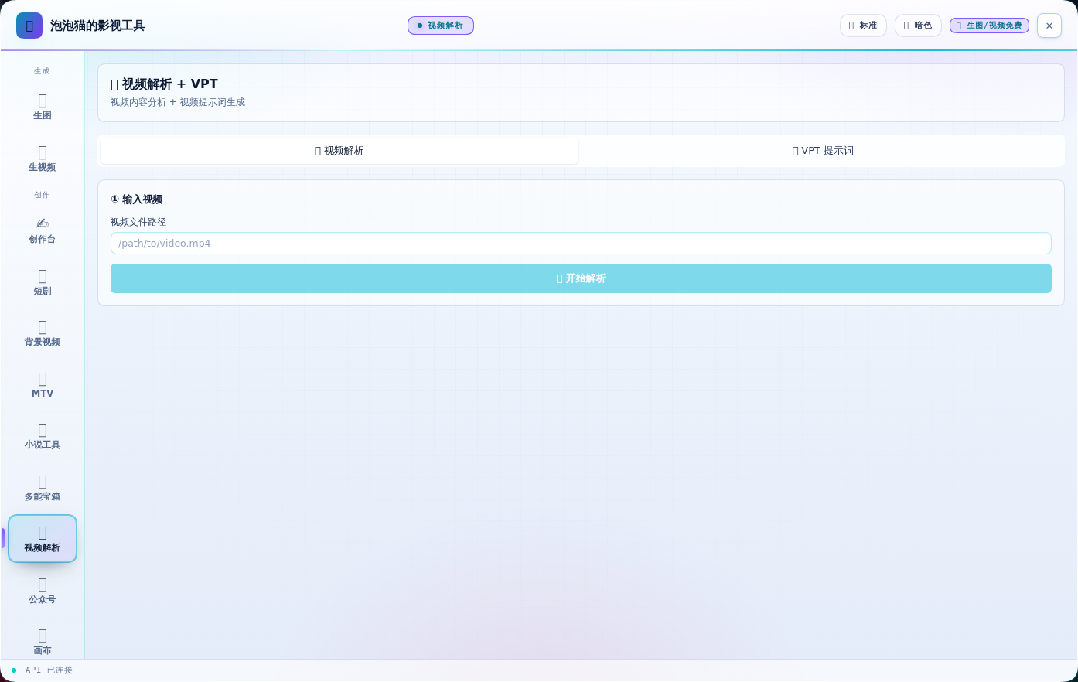Close the window with the × button
This screenshot has height=682, width=1078.
pos(1049,26)
